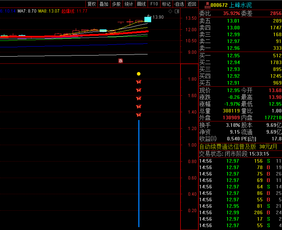This screenshot has width=282, height=230.
Task: Toggle the 叠加 overlay option
Action: (x=104, y=4)
